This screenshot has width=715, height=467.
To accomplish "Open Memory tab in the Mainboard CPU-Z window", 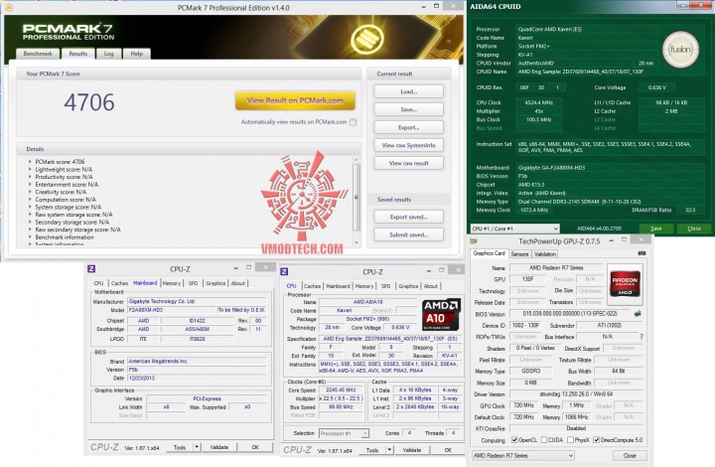I will pos(172,283).
